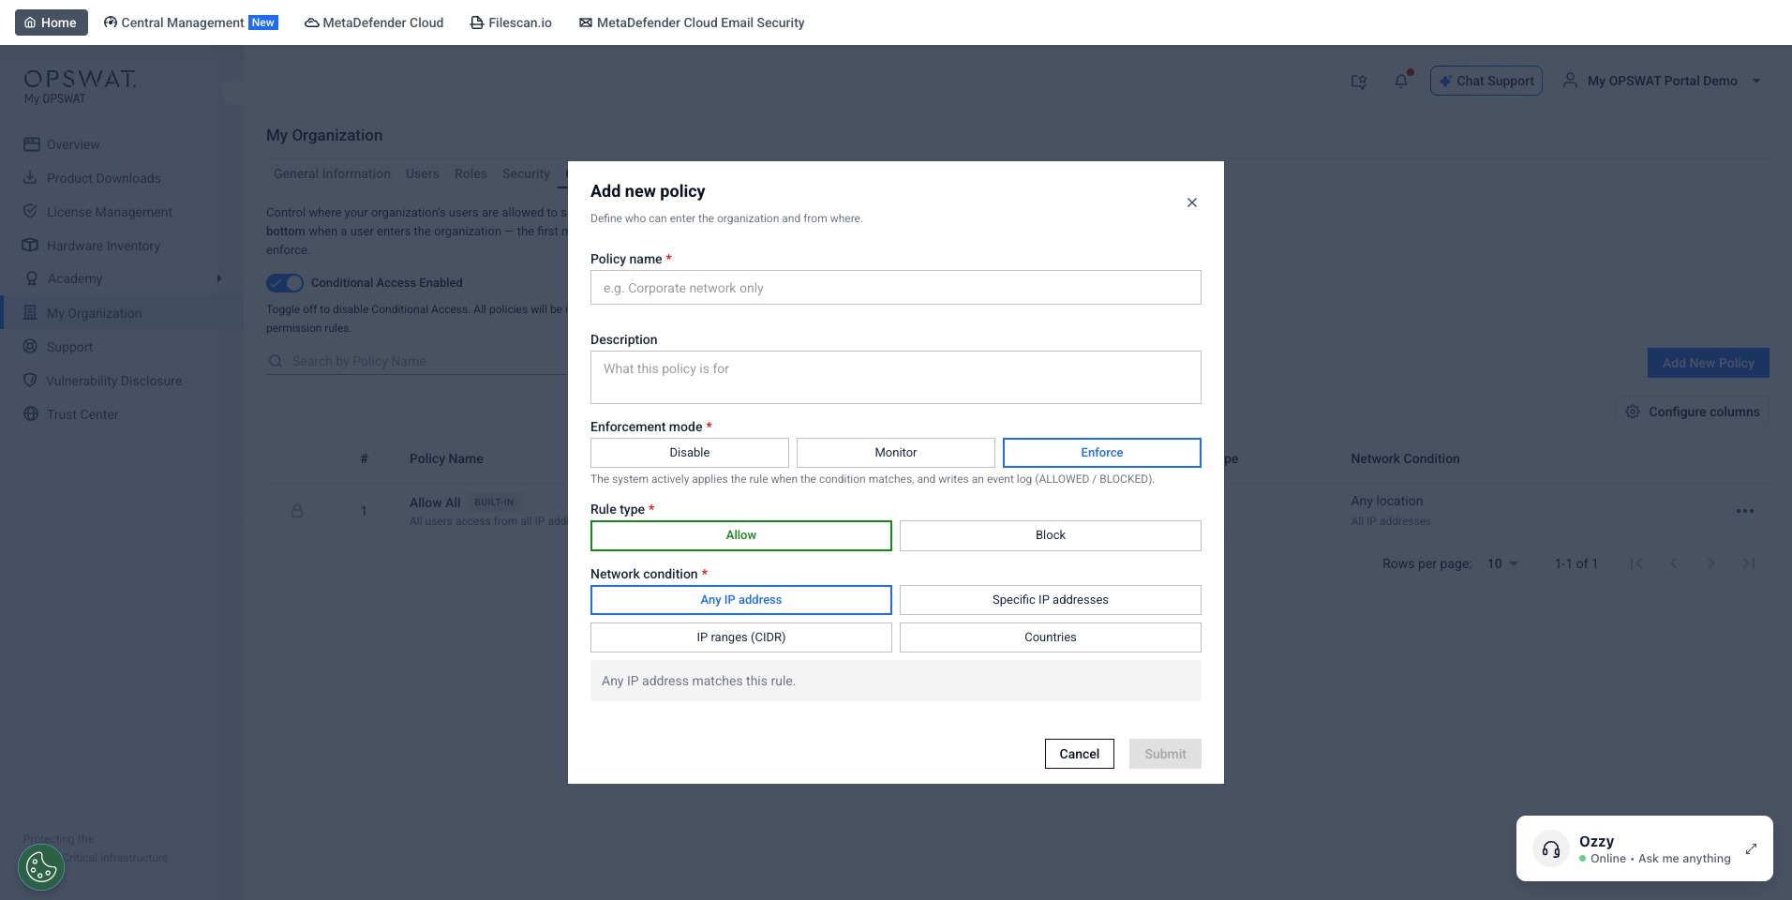Click the Policy name input field
The width and height of the screenshot is (1792, 900).
click(x=895, y=288)
